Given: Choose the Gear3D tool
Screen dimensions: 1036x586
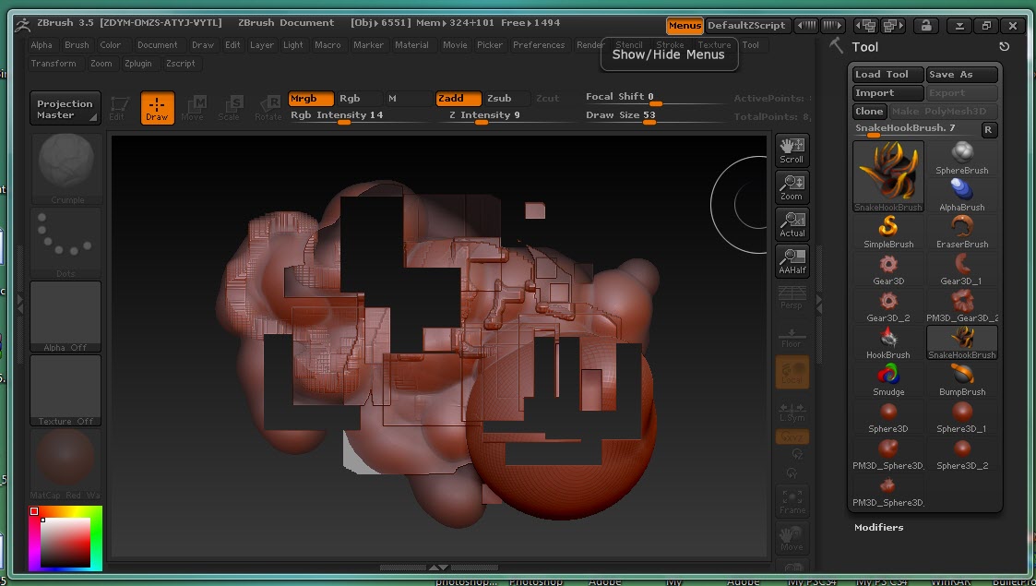Looking at the screenshot, I should click(x=888, y=269).
